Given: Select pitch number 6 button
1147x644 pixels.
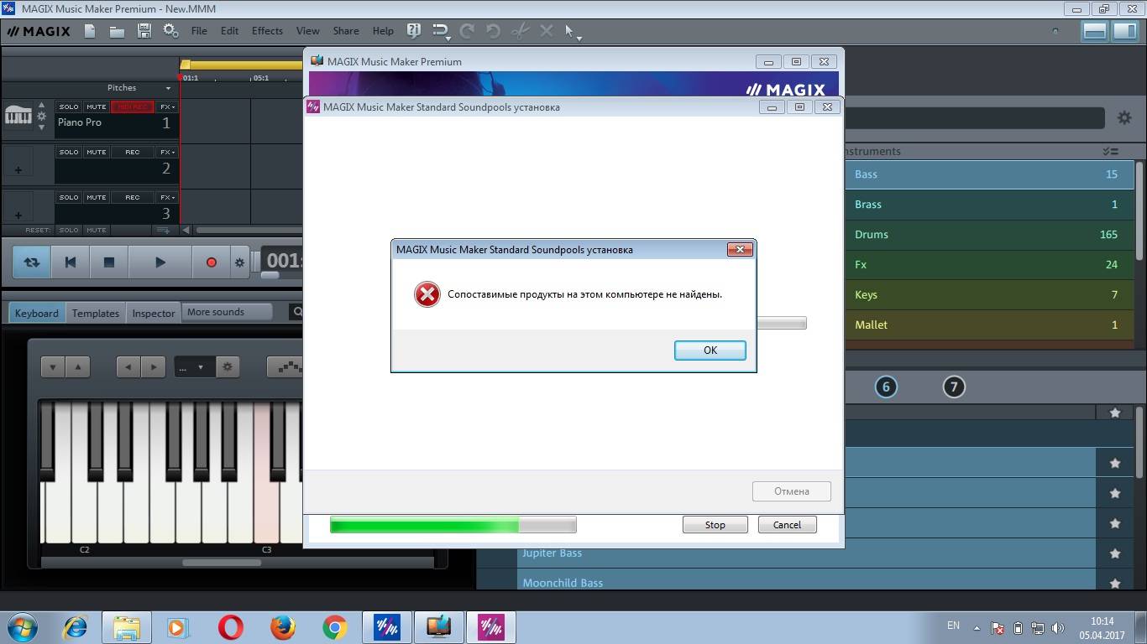Looking at the screenshot, I should click(886, 387).
